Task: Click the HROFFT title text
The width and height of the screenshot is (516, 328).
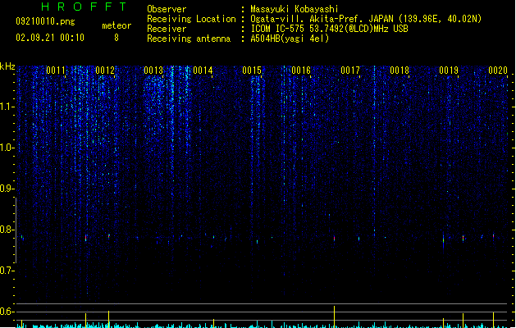Action: (84, 7)
